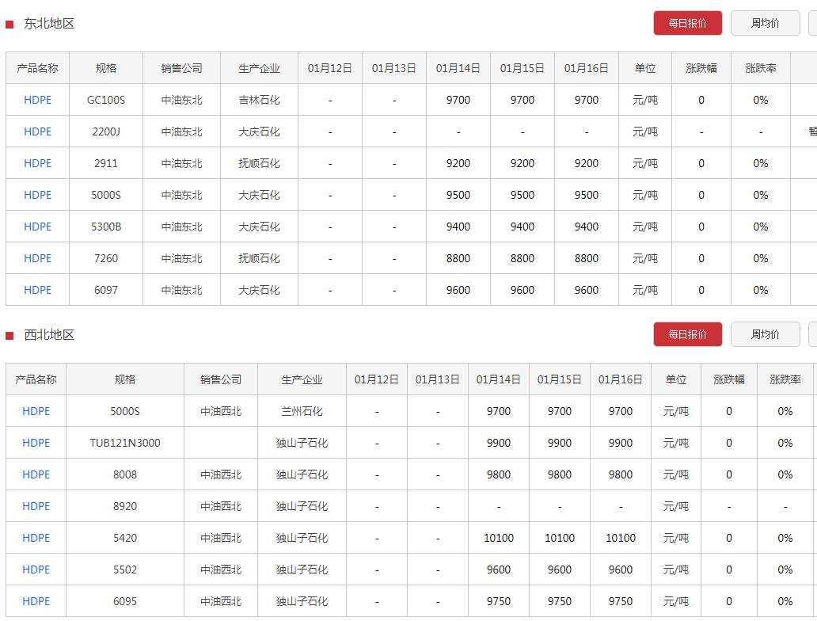Click 单位 header in 东北地区 table
This screenshot has width=817, height=621.
click(645, 68)
